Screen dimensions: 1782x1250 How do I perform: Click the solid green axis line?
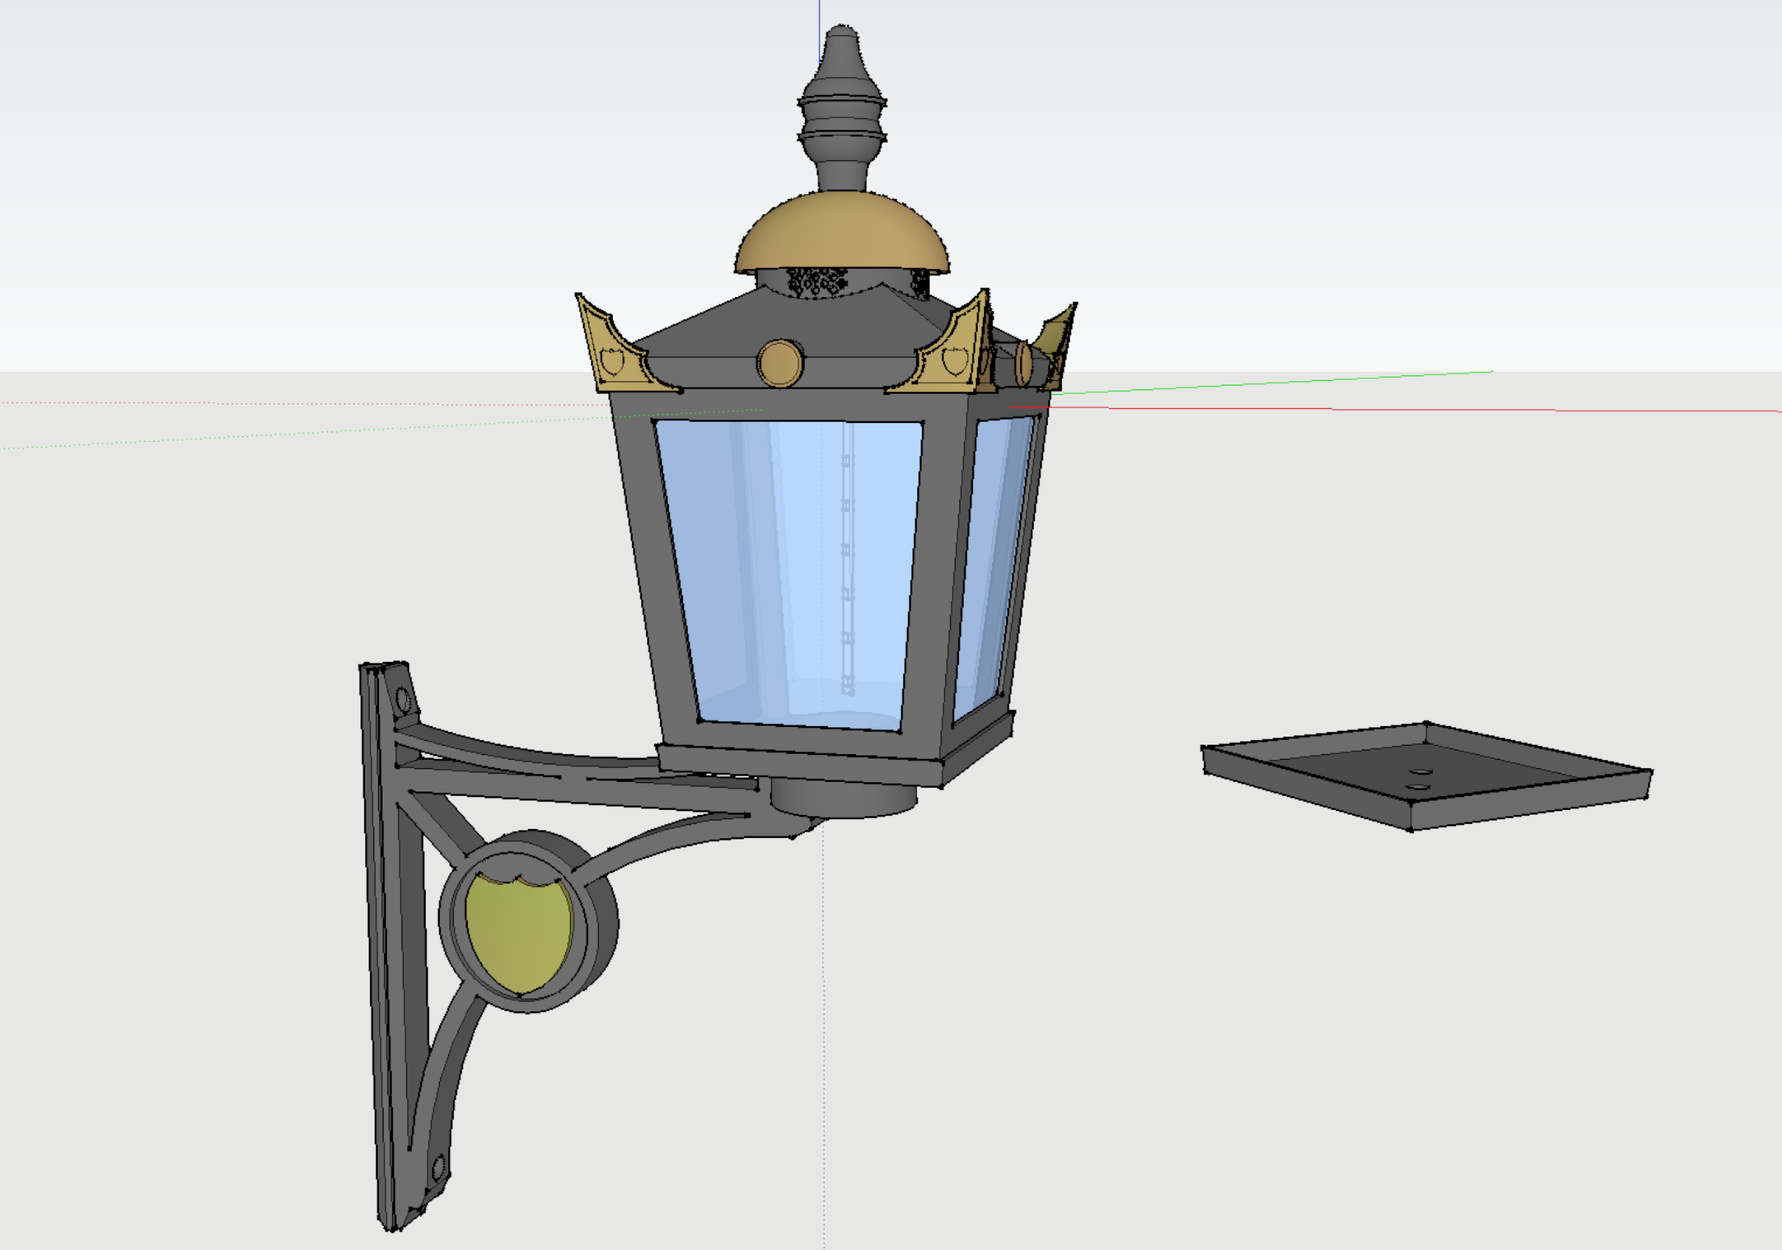(x=1281, y=383)
